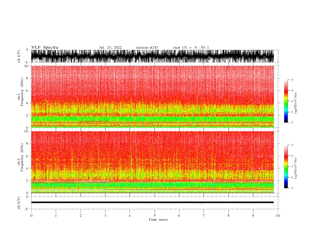Click time axis tick label "6"

179,216
